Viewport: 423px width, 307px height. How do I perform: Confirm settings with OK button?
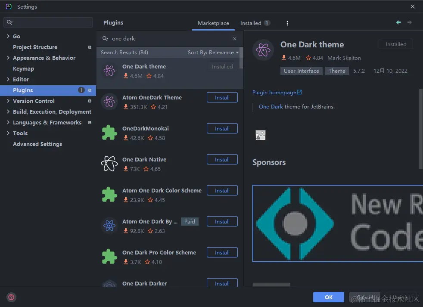[x=329, y=297]
